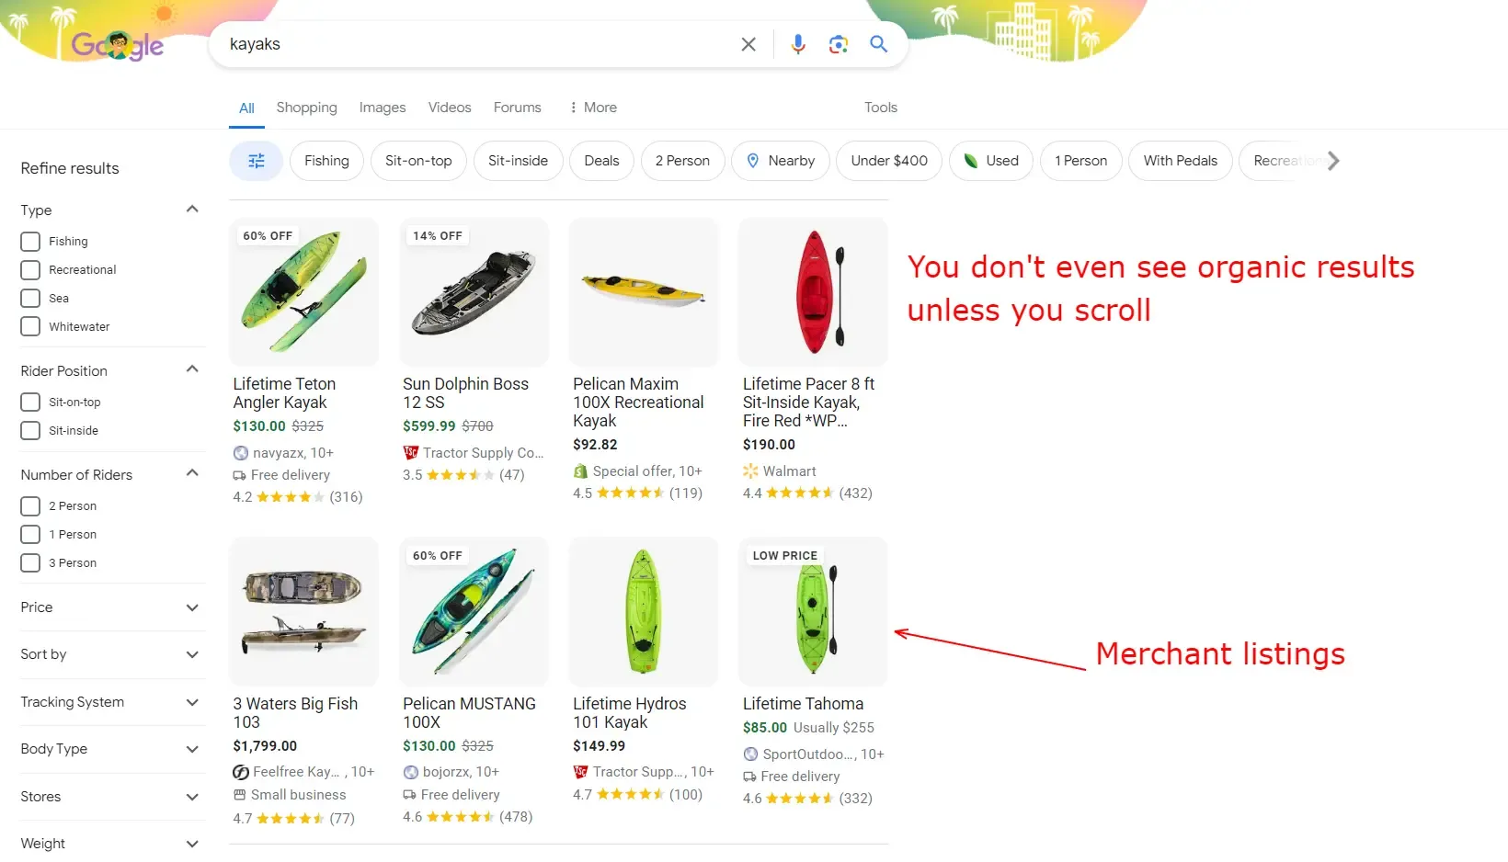Open the filter options slider icon
This screenshot has height=862, width=1508.
coord(256,161)
